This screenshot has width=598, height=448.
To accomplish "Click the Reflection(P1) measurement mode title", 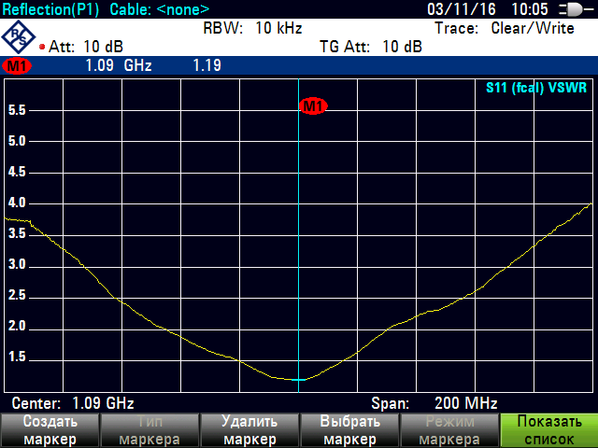I will (52, 9).
